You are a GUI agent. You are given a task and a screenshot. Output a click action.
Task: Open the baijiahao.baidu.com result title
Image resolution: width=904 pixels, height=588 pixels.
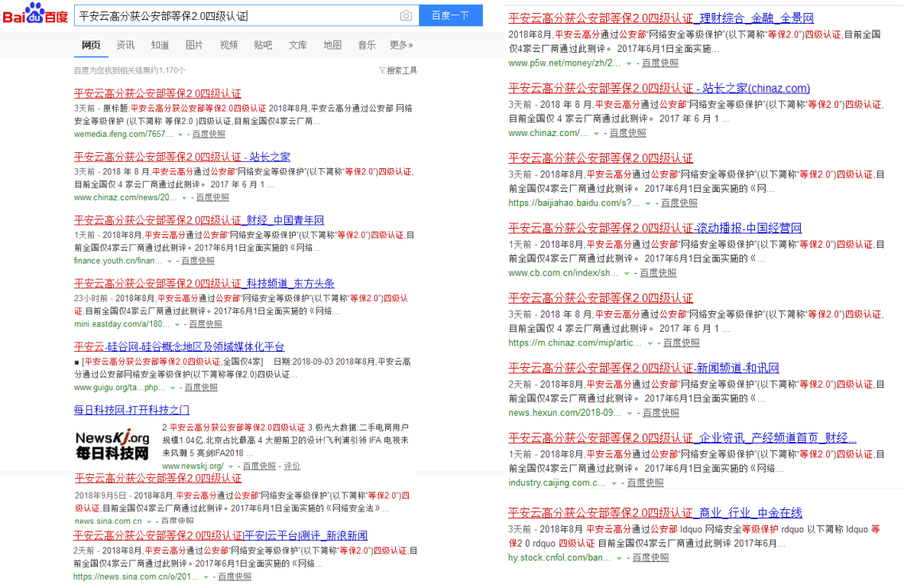(601, 158)
